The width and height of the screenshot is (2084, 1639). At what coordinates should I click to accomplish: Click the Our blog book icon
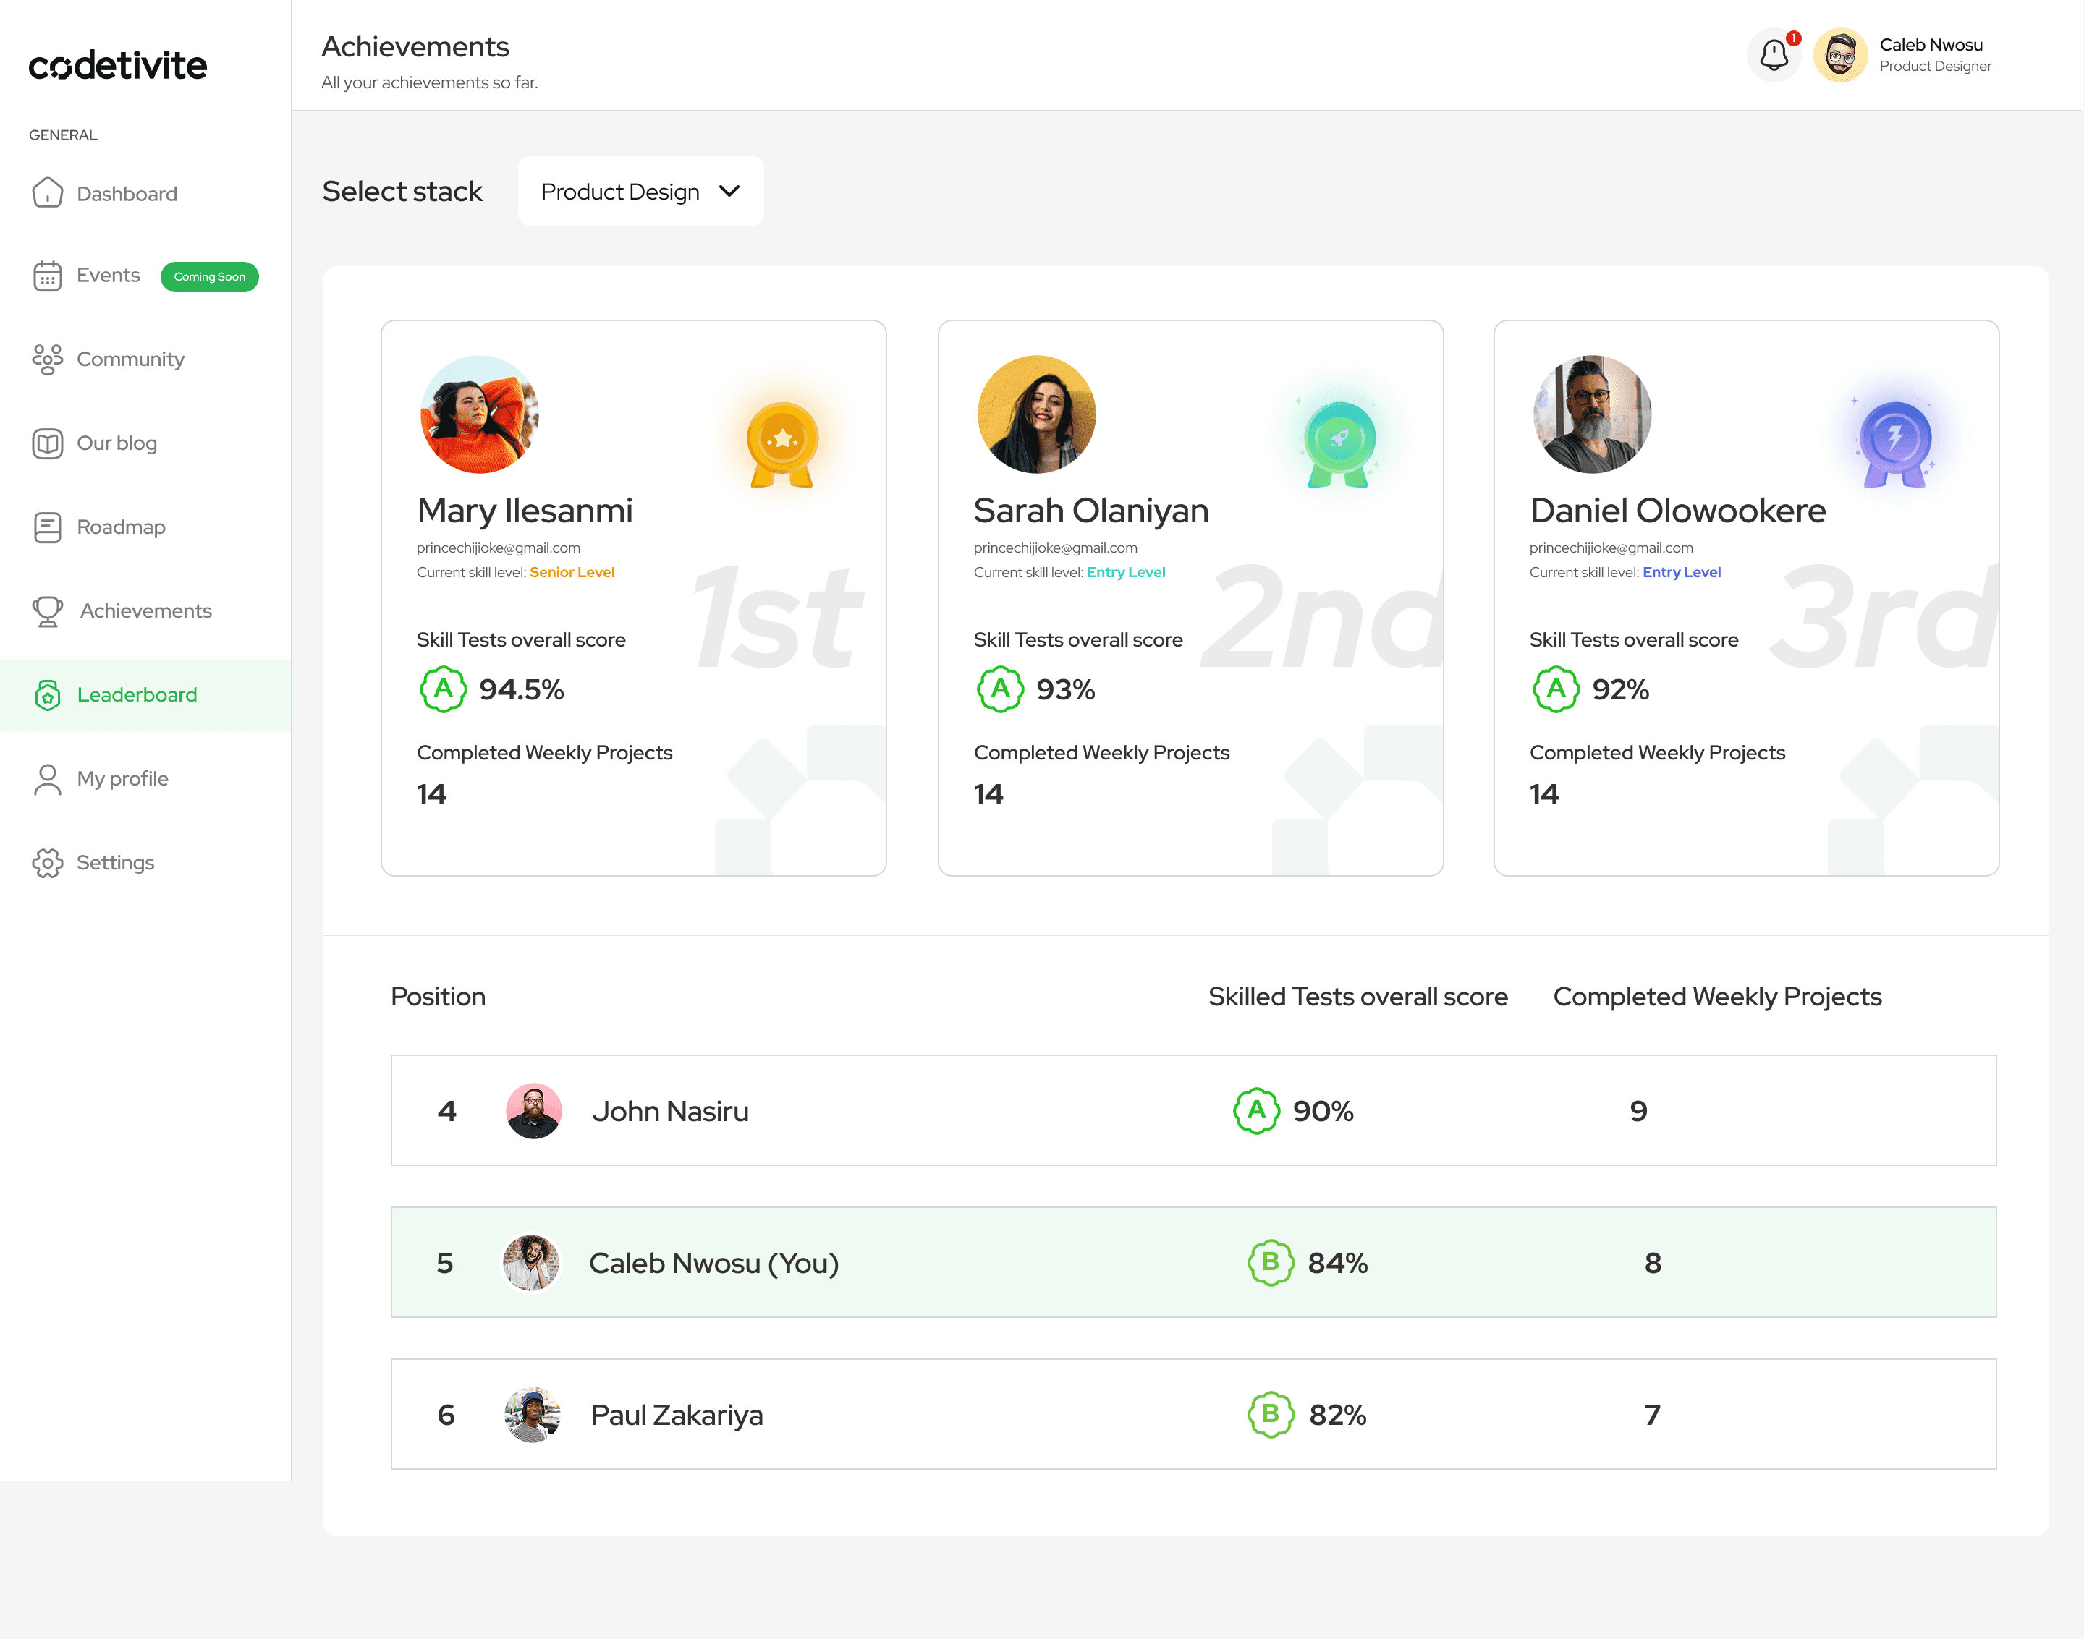(47, 443)
